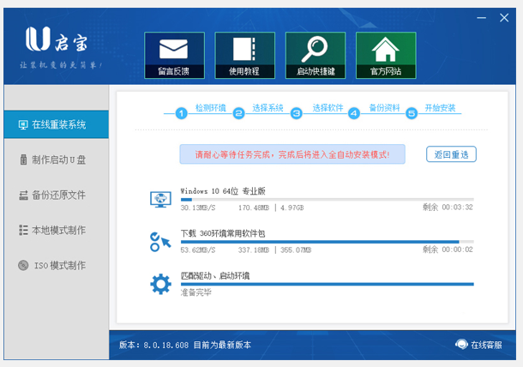Click the 剩余 00:00:02 remaining time

coord(448,250)
